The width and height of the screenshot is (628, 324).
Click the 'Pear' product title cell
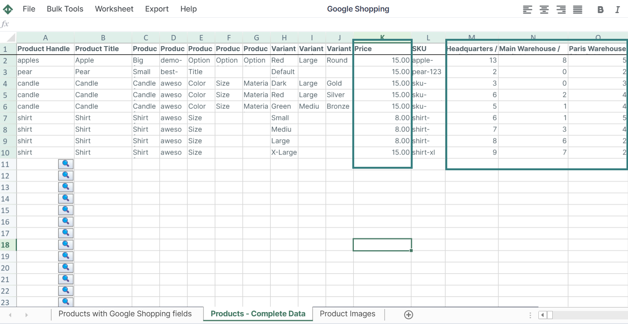[x=103, y=72]
